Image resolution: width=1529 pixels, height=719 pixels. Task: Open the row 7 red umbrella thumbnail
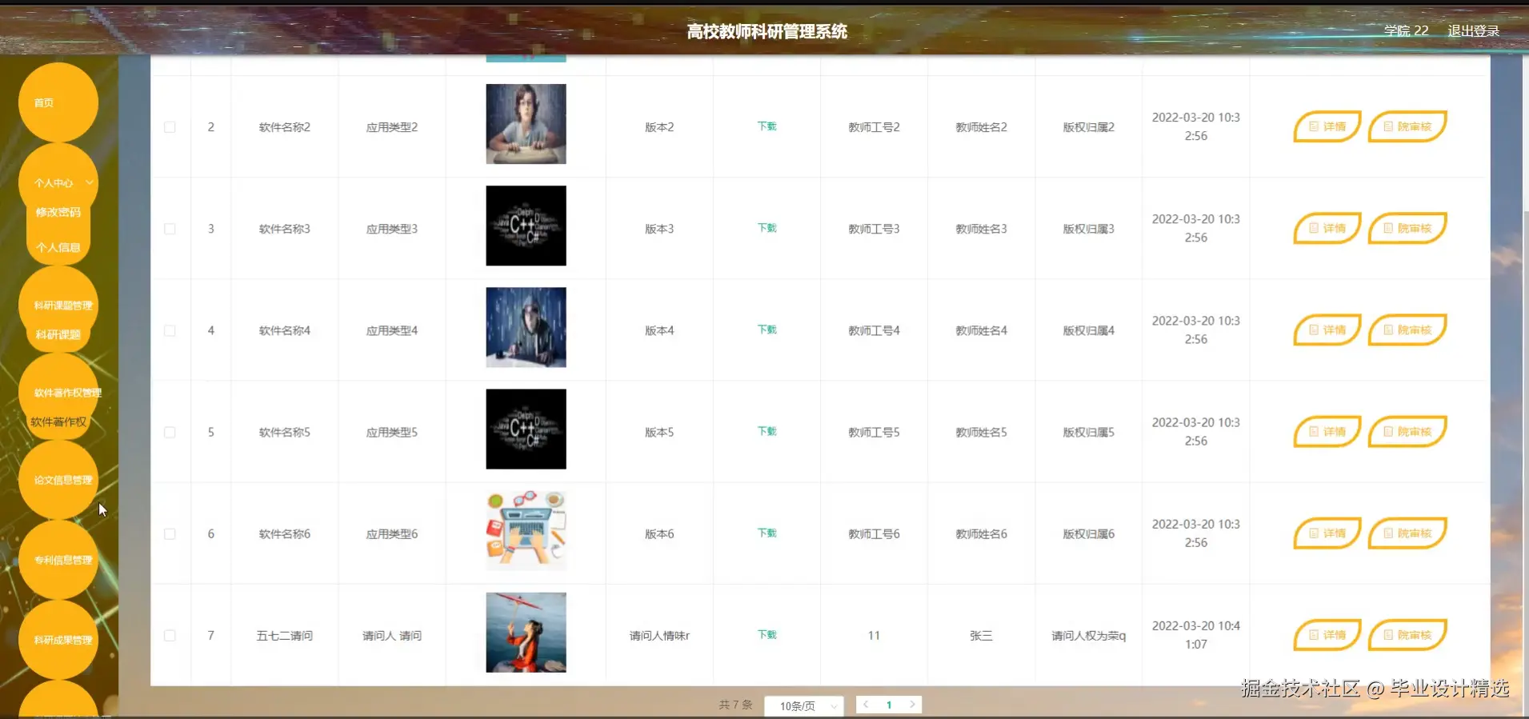526,632
